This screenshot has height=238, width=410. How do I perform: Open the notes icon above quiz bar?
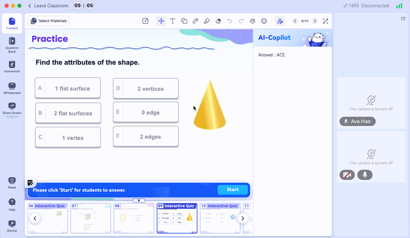(x=30, y=183)
